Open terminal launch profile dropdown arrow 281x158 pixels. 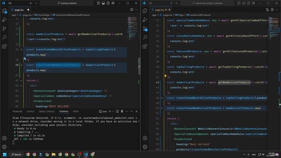[113, 111]
